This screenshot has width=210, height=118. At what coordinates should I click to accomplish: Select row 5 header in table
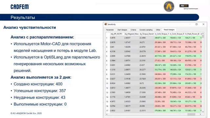(x=107, y=56)
